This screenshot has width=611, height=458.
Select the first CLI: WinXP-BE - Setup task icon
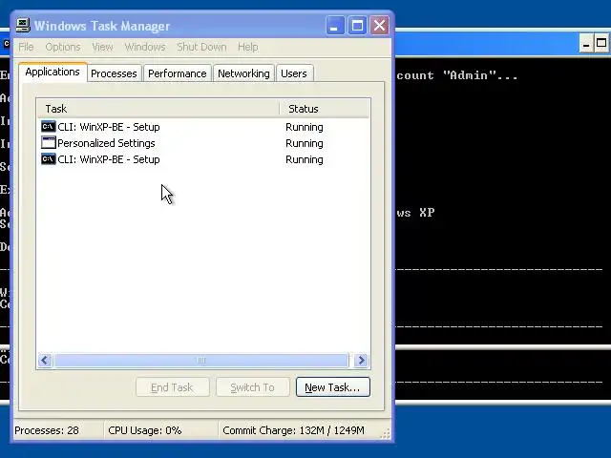49,127
